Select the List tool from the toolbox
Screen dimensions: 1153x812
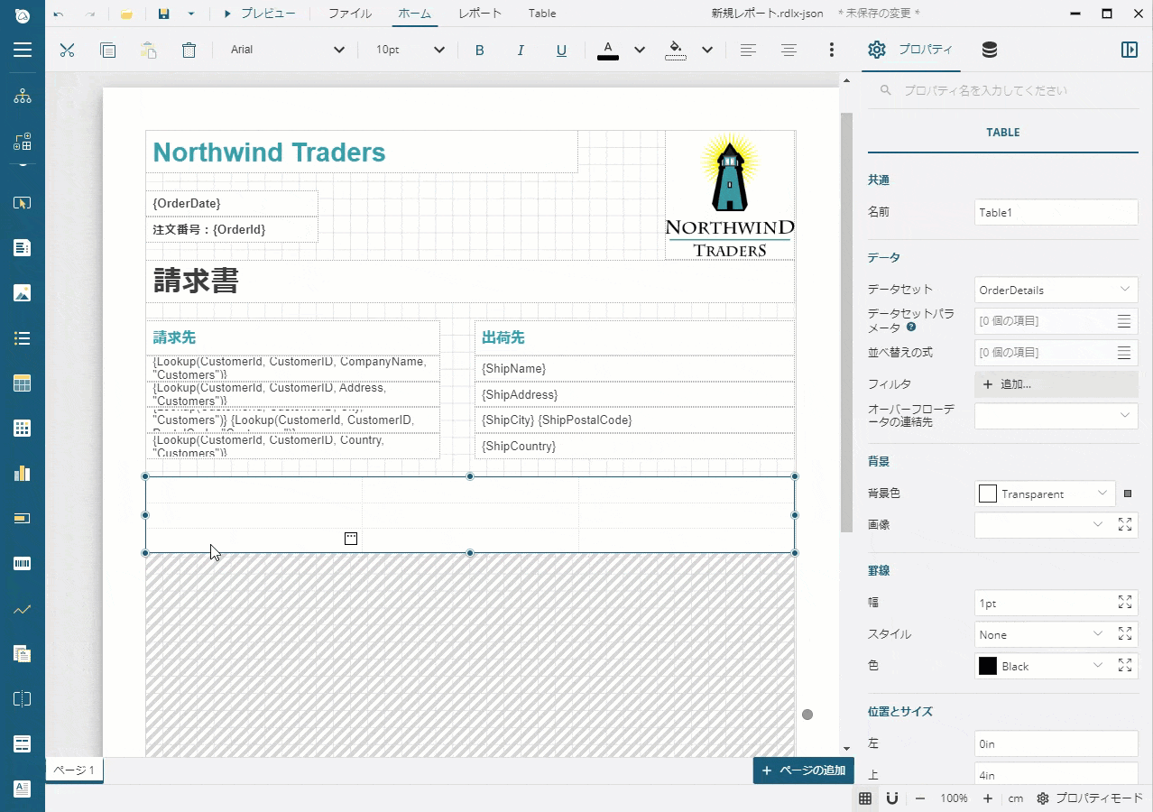[x=22, y=337]
